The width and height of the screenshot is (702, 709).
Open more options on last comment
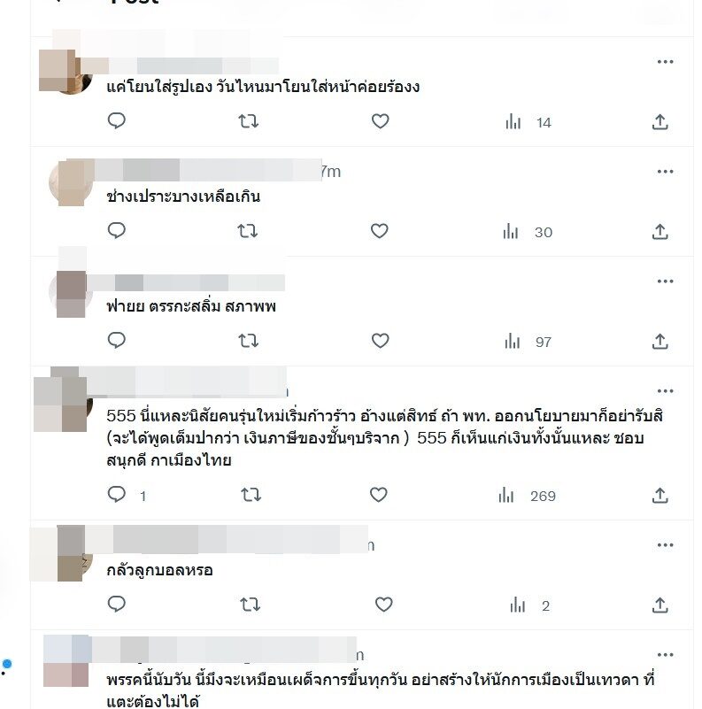(665, 655)
